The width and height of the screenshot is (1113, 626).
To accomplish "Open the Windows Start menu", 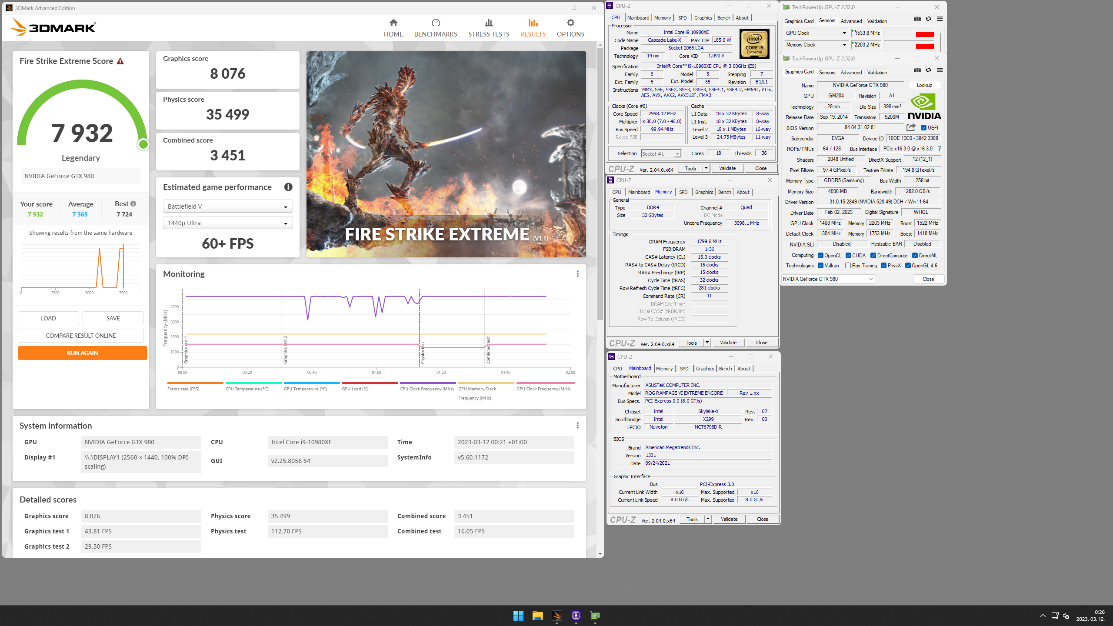I will (x=518, y=616).
